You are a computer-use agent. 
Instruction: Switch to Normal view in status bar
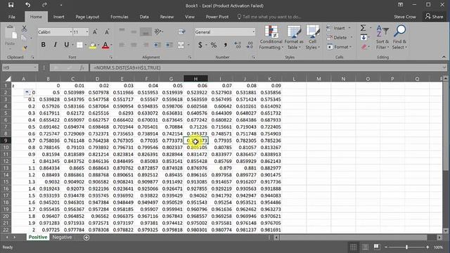pos(354,247)
